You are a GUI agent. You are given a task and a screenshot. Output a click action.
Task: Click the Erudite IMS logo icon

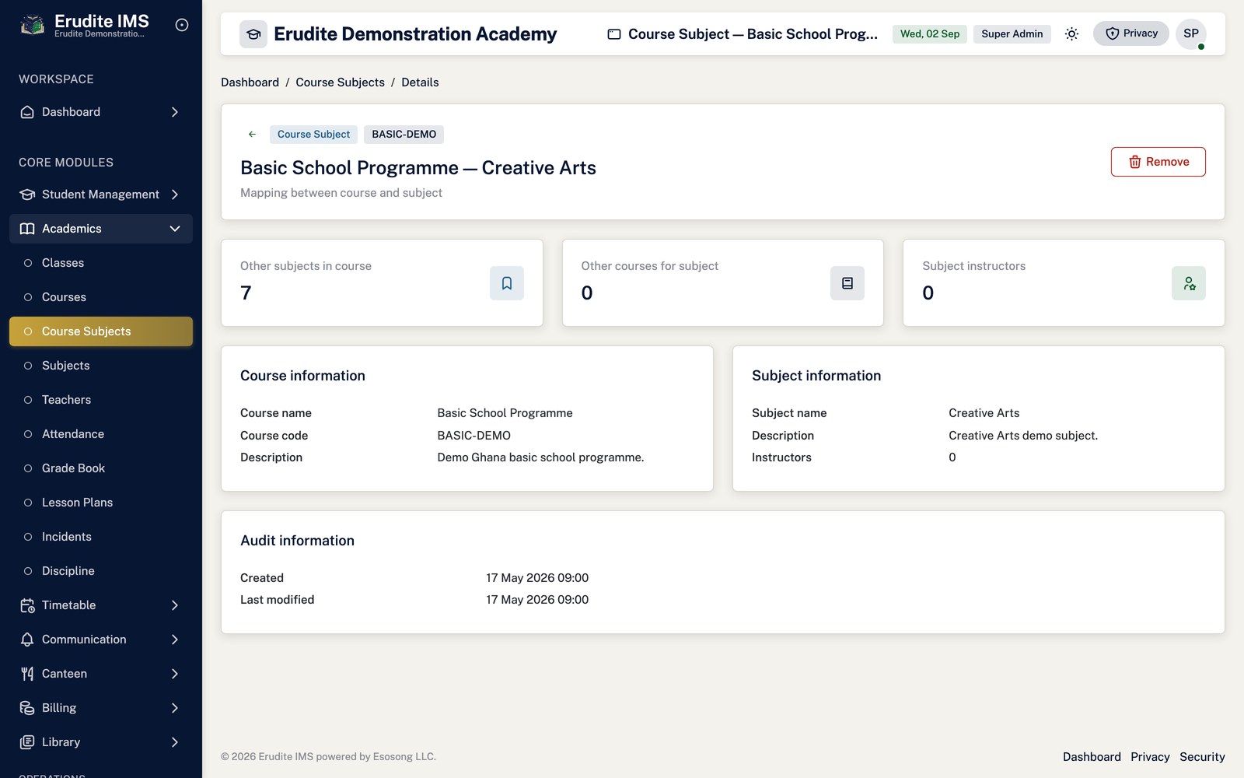click(x=32, y=25)
